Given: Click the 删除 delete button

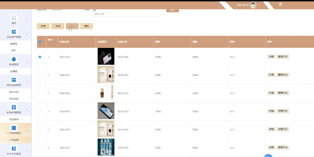Looking at the screenshot, I should click(86, 26).
